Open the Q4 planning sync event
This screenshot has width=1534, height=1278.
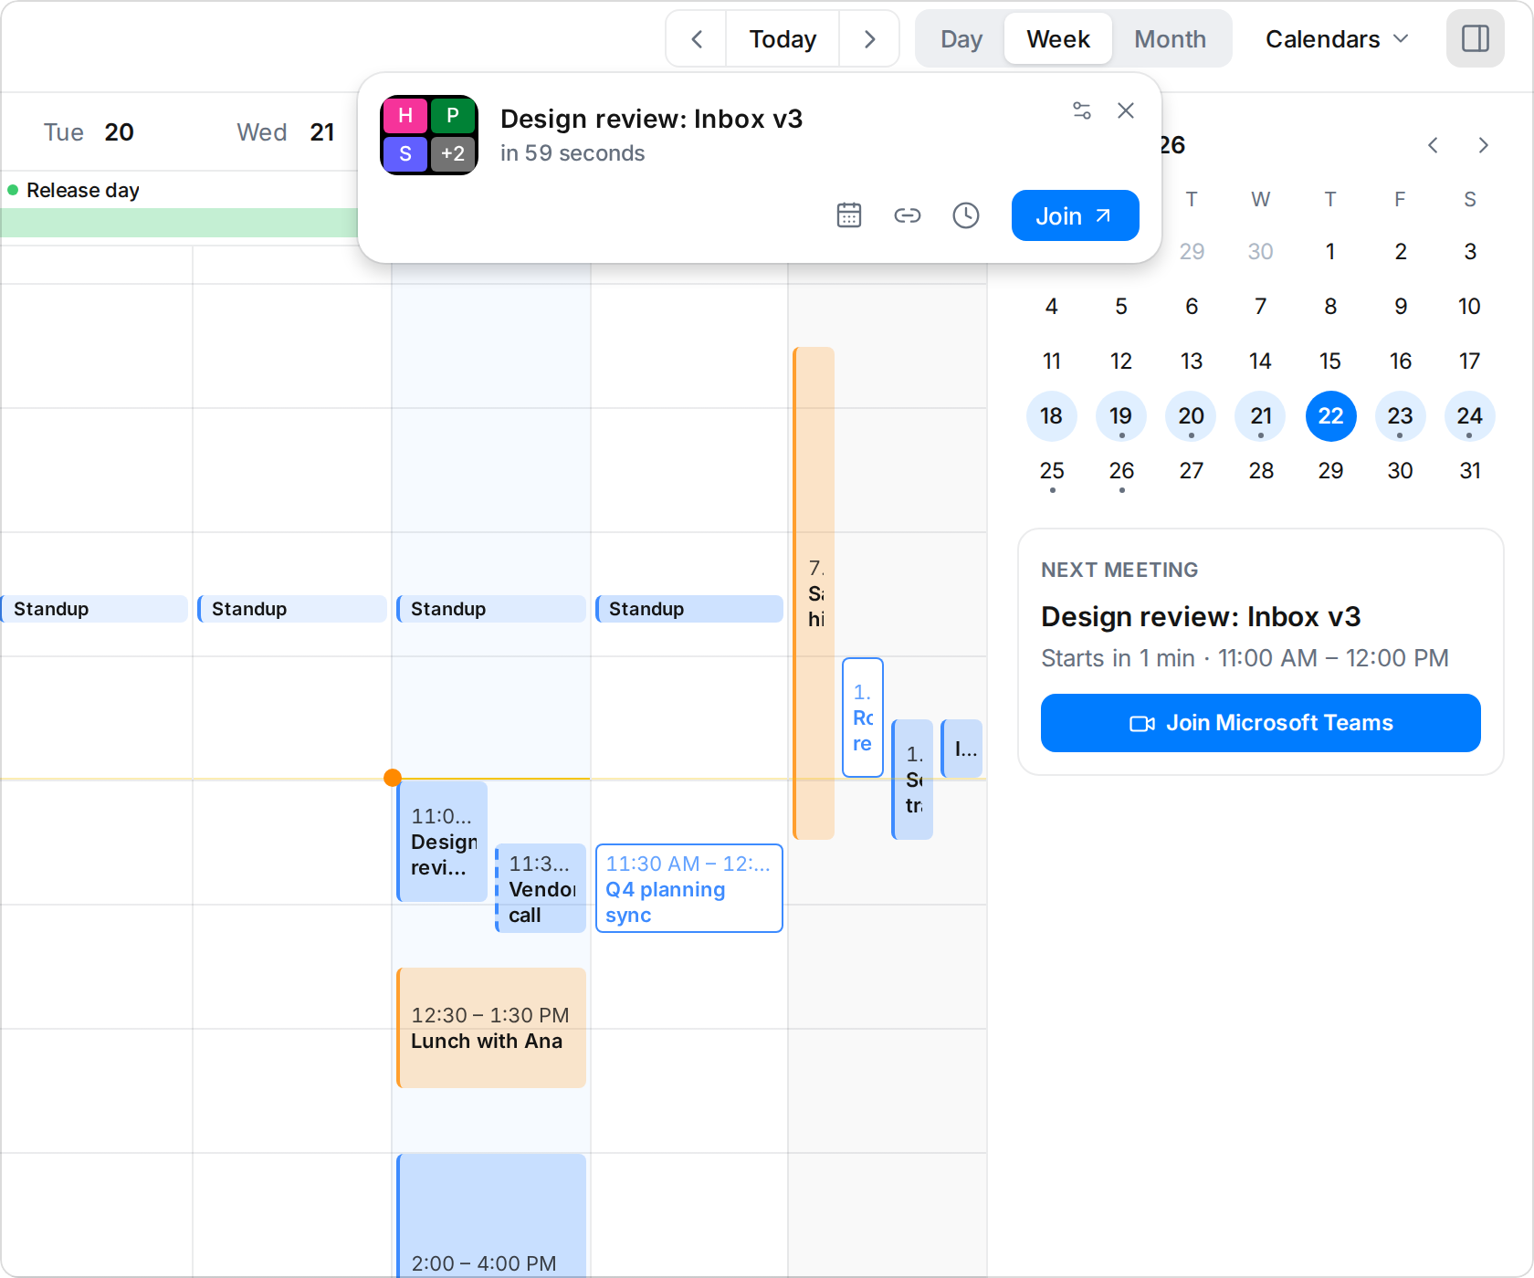tap(689, 888)
